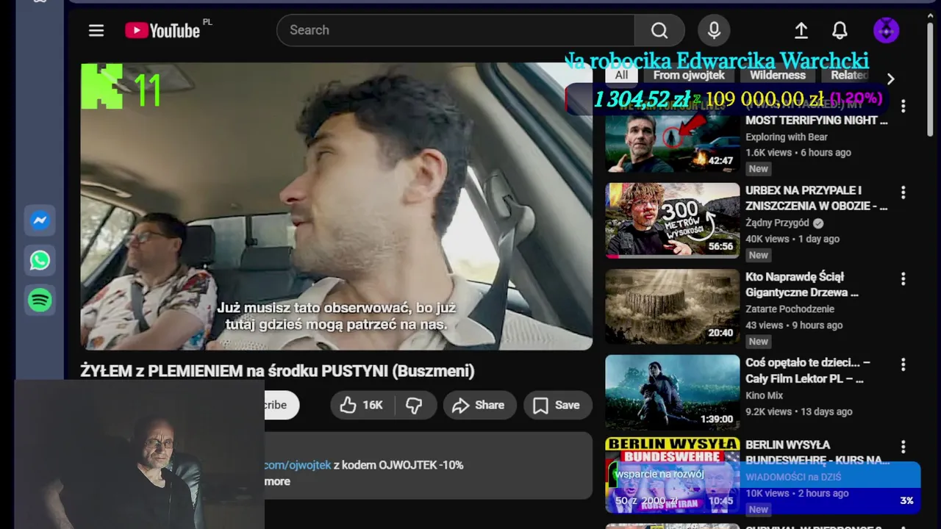
Task: Open 'Kto Naprawdę Ściął Gigantyczne Drzewa' title
Action: pos(802,284)
